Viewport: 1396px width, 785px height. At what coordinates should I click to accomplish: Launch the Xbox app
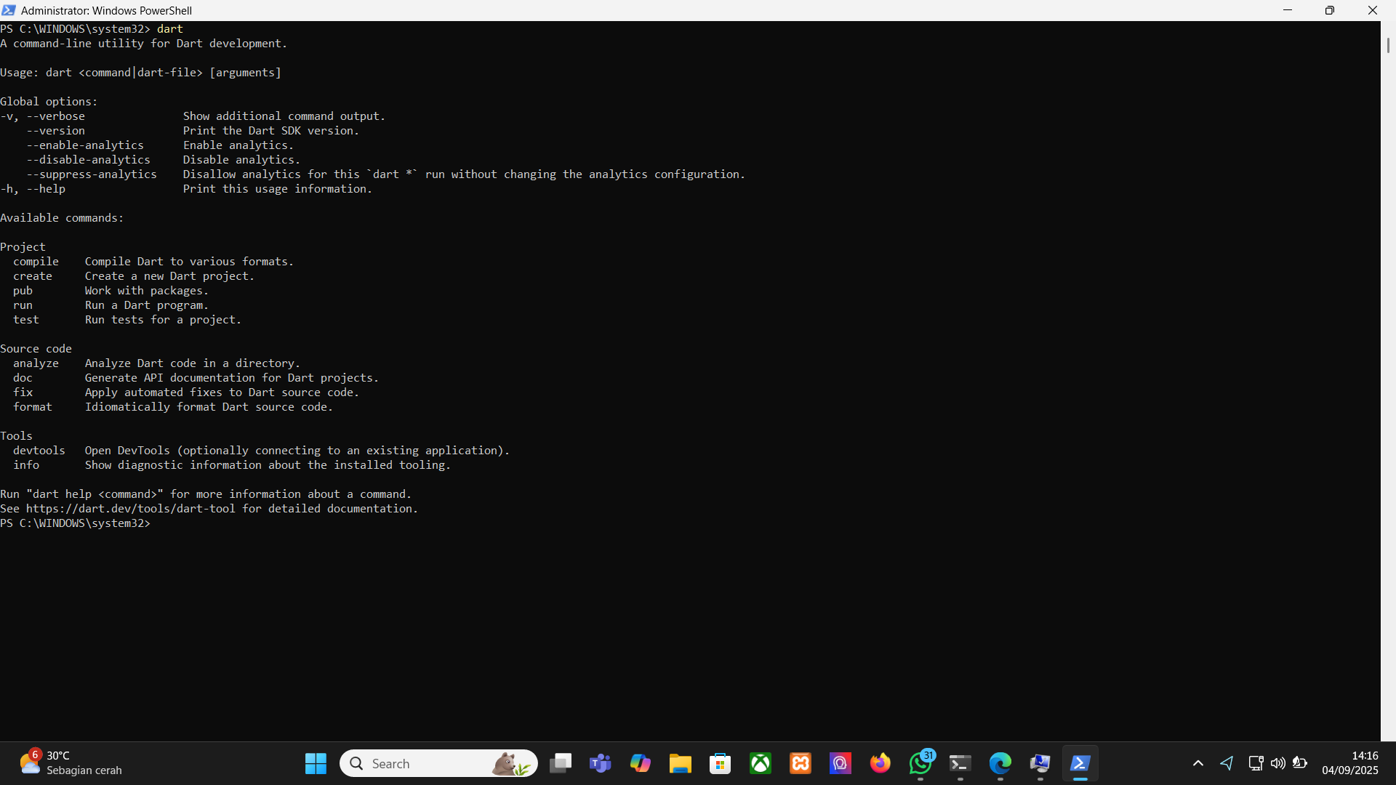(x=760, y=764)
